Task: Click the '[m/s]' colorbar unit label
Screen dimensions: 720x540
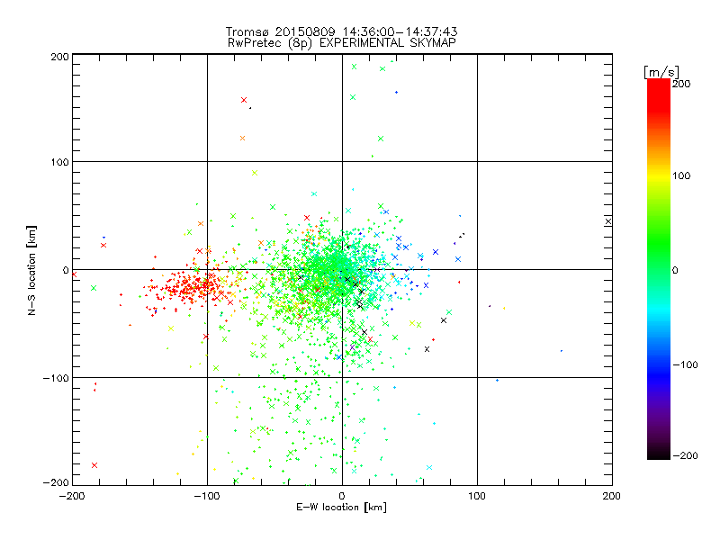Action: point(661,72)
